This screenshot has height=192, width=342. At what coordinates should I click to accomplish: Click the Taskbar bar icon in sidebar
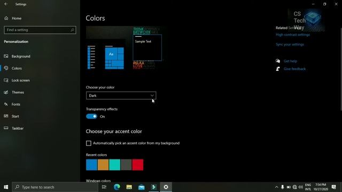[x=6, y=128]
